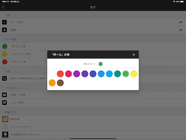The width and height of the screenshot is (186, 140).
Task: Select the light purple swatch
Action: click(77, 74)
